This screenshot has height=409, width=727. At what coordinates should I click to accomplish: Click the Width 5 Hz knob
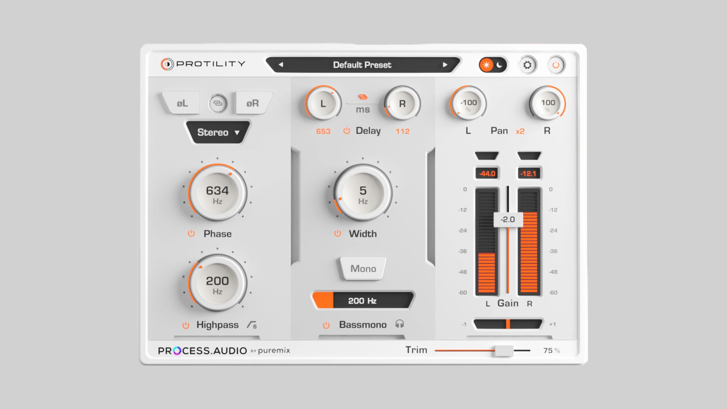(363, 193)
